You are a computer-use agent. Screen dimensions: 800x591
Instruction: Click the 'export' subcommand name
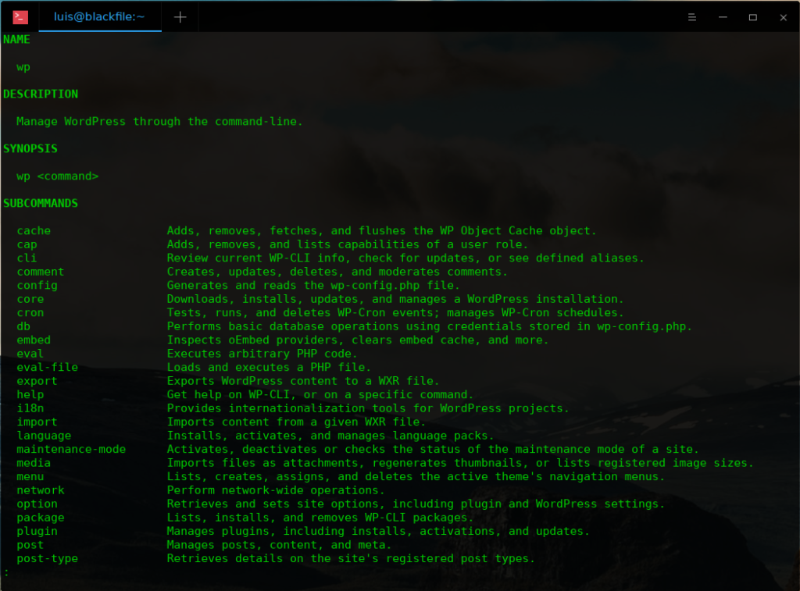pos(37,382)
